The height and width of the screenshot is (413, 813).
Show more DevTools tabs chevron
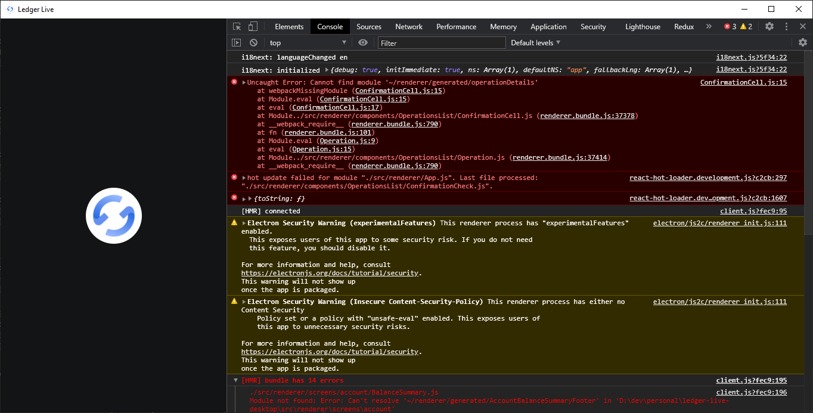pyautogui.click(x=709, y=26)
